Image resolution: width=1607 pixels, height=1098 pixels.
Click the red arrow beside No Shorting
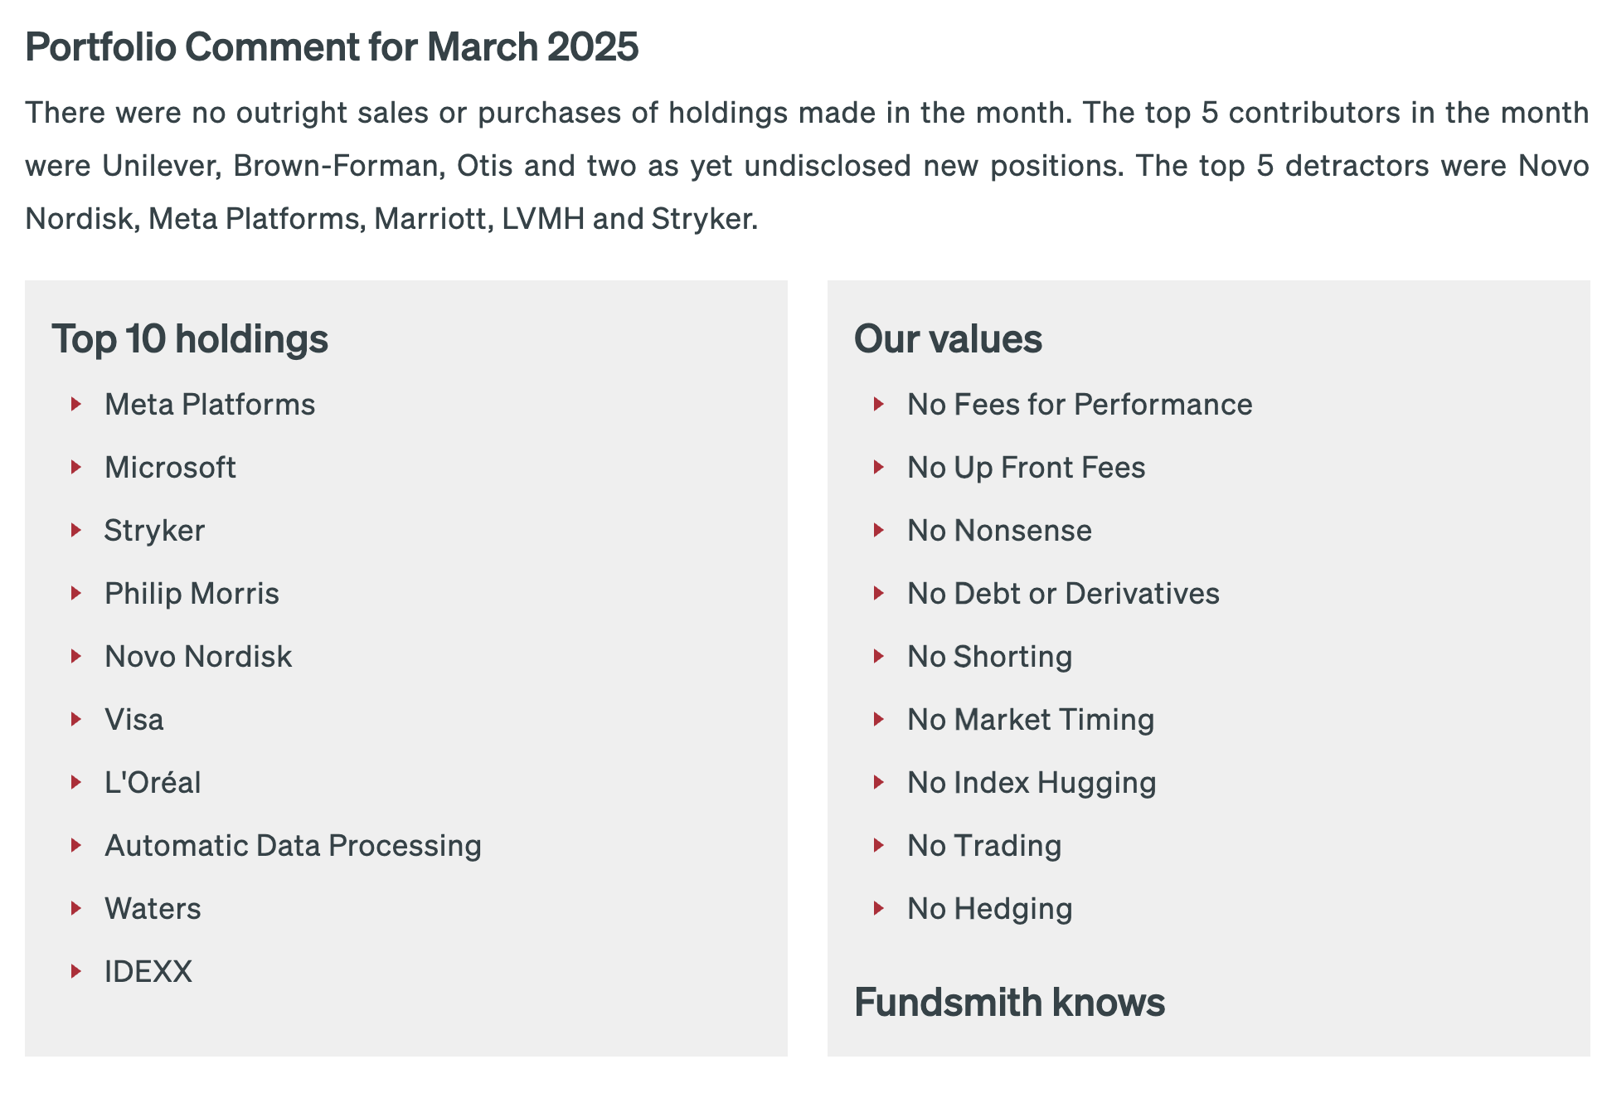[879, 657]
